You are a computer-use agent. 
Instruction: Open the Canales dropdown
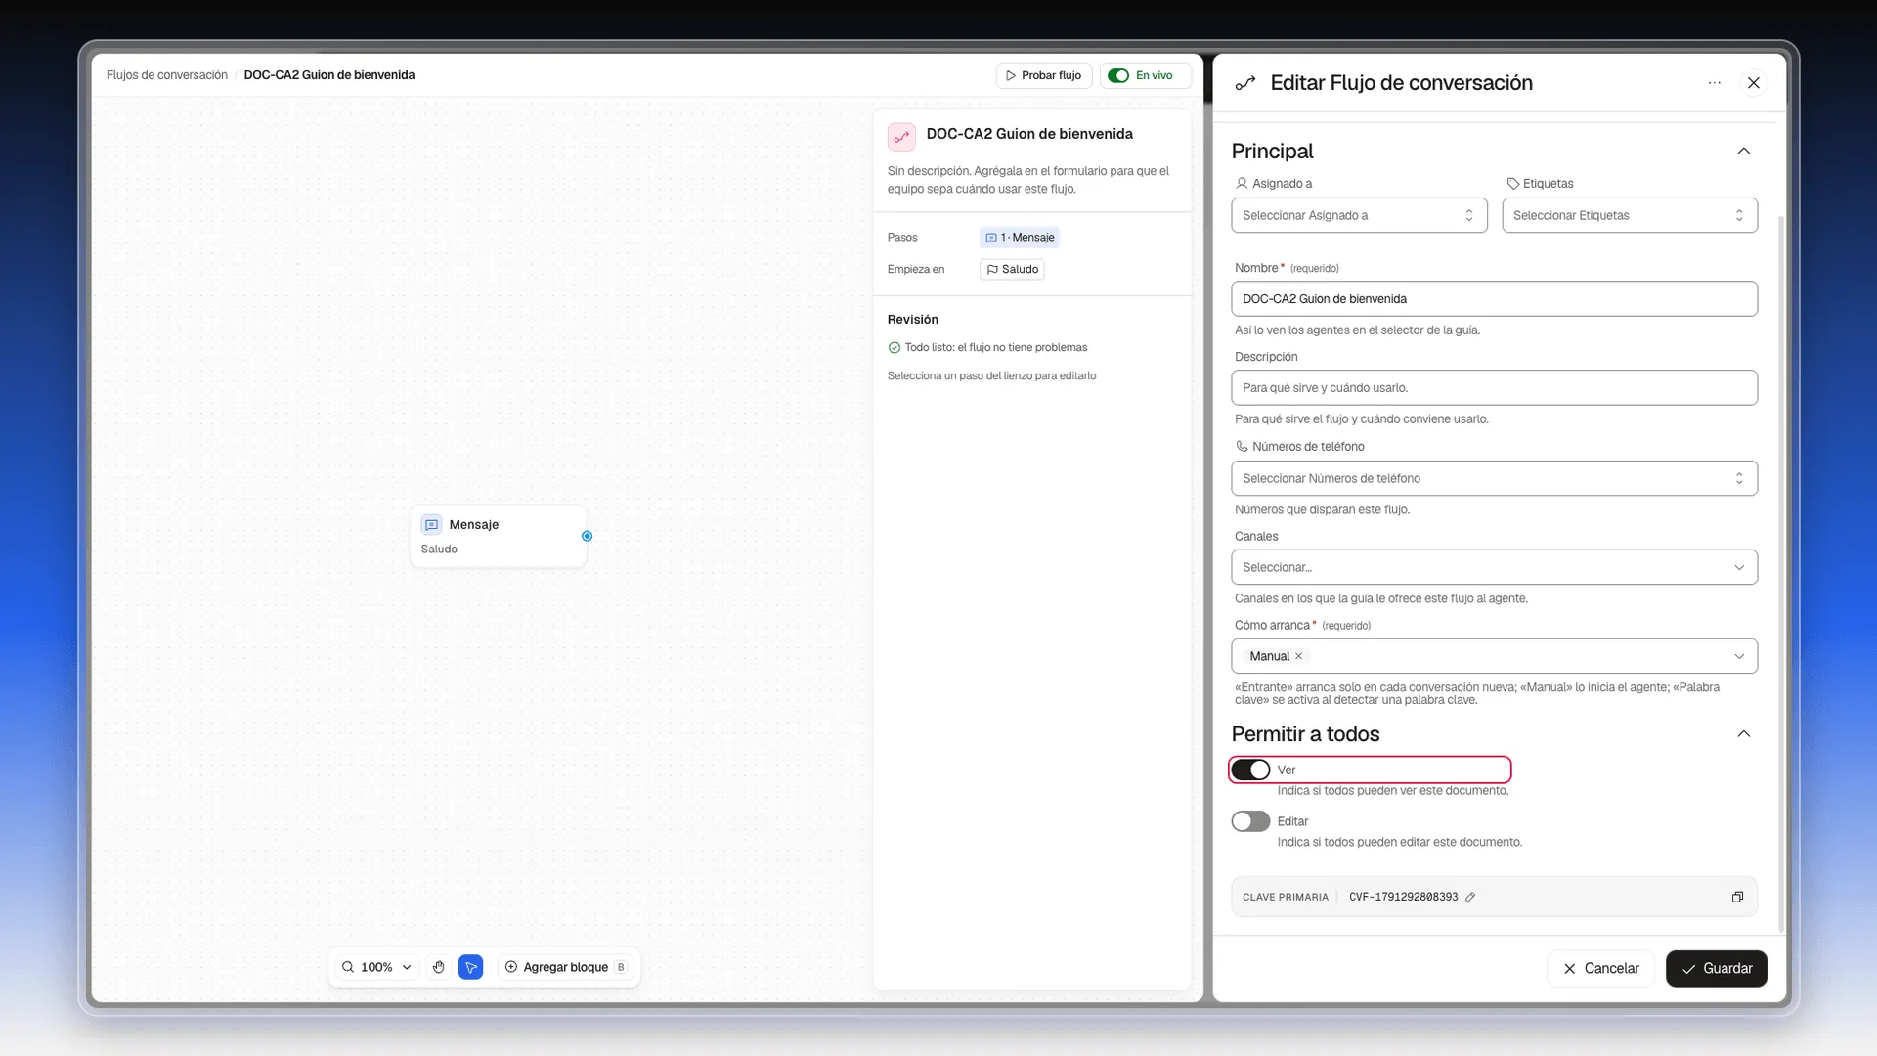(1494, 567)
